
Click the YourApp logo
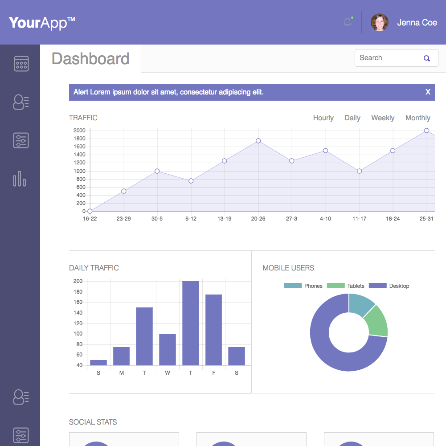(x=42, y=23)
